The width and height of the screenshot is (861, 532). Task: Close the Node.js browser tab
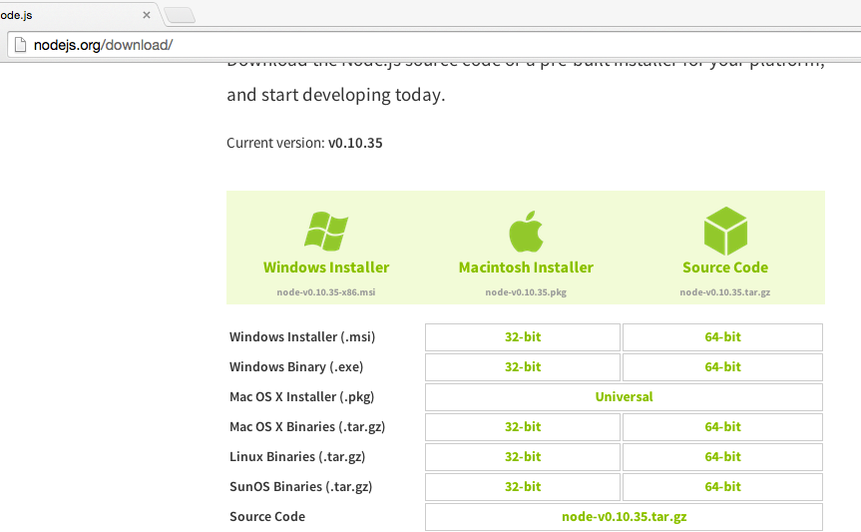click(147, 16)
